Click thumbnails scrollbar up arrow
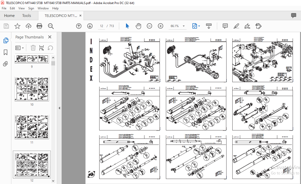Image resolution: width=301 pixels, height=184 pixels. coord(53,58)
